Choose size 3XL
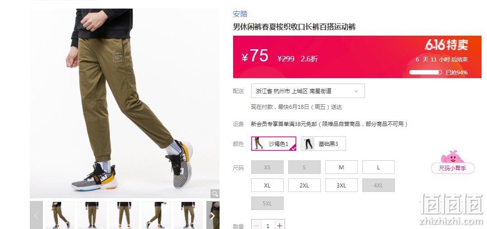487x229 pixels. point(342,185)
